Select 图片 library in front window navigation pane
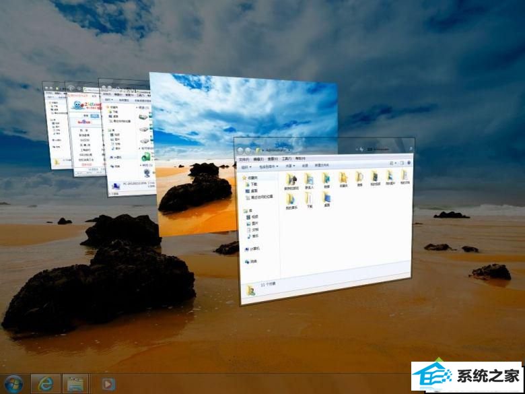 (252, 224)
